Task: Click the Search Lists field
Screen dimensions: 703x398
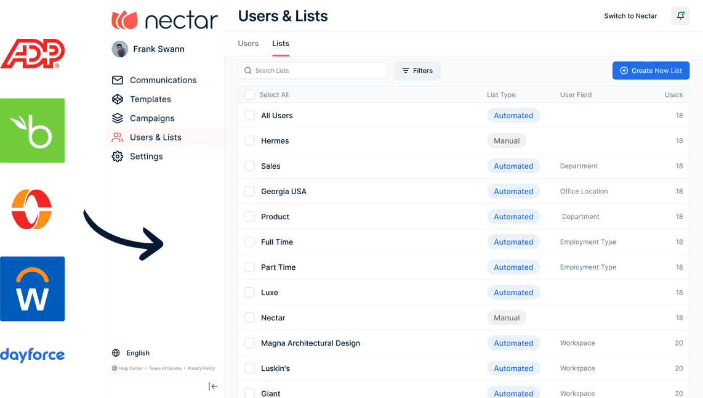Action: click(313, 70)
